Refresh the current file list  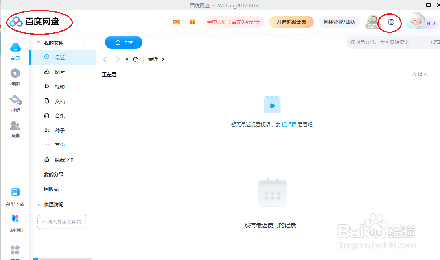(136, 59)
